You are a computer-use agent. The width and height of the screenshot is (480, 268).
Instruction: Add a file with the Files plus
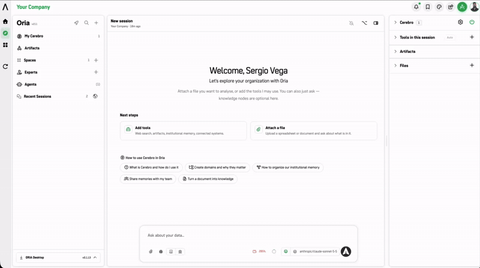click(x=472, y=65)
